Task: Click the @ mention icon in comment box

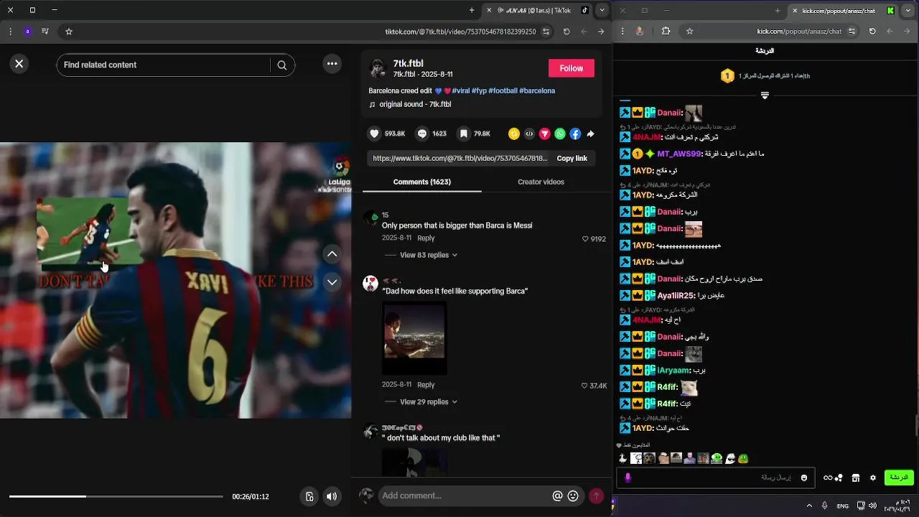Action: pyautogui.click(x=557, y=495)
